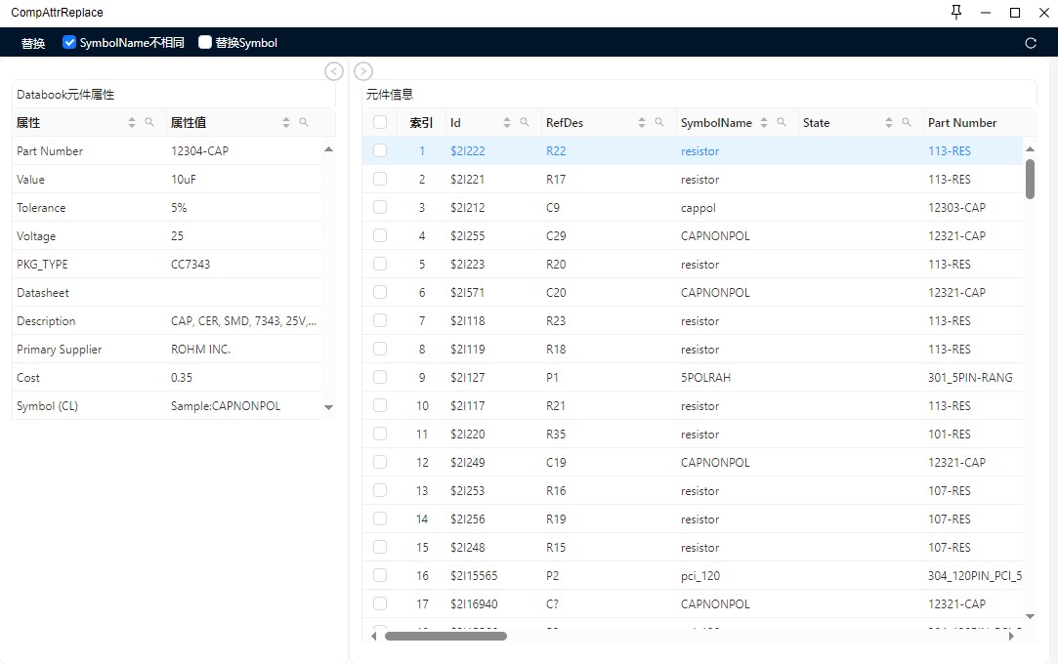This screenshot has height=664, width=1058.
Task: Click the 替换 button in toolbar
Action: [x=33, y=43]
